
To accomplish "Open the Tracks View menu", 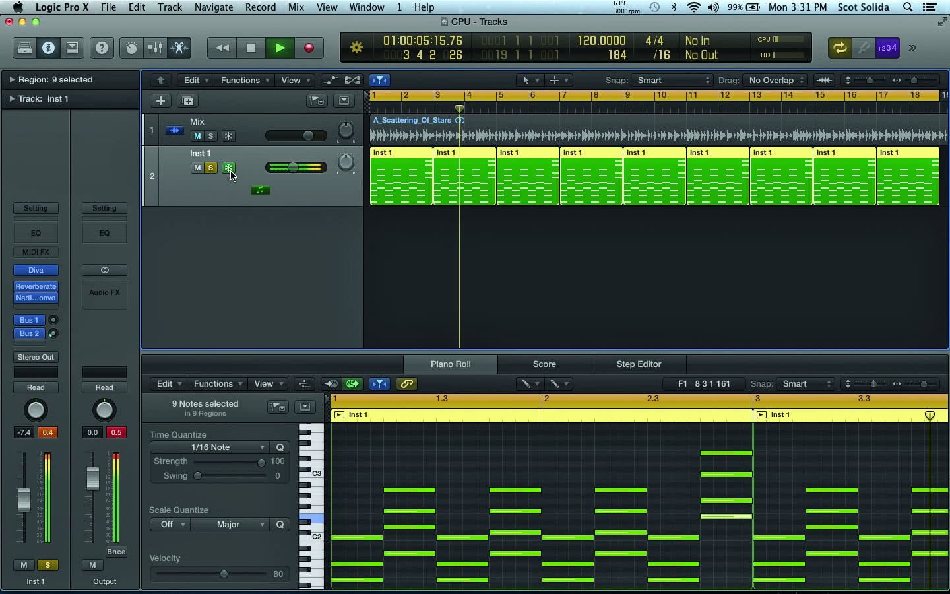I will point(295,80).
